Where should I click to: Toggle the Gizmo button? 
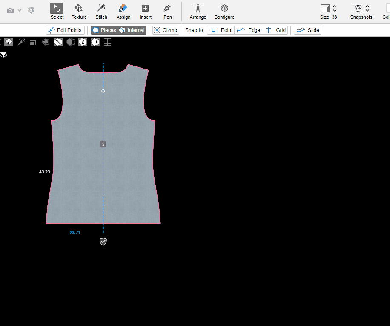[x=166, y=30]
